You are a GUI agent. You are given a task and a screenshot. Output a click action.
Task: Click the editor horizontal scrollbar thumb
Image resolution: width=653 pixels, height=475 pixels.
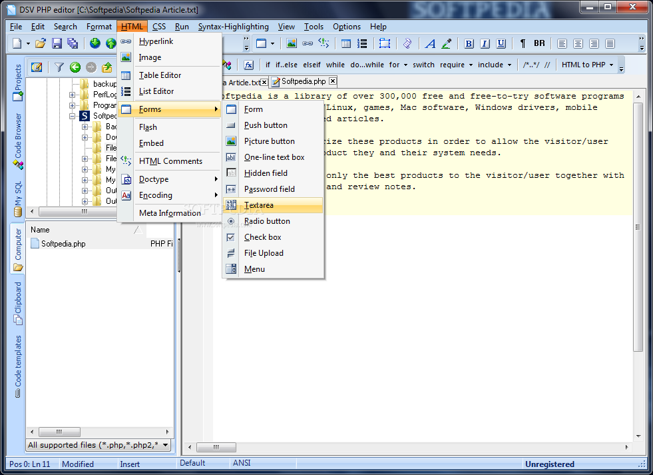pos(216,447)
